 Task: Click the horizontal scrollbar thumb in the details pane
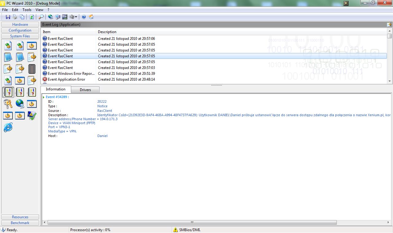coord(192,223)
